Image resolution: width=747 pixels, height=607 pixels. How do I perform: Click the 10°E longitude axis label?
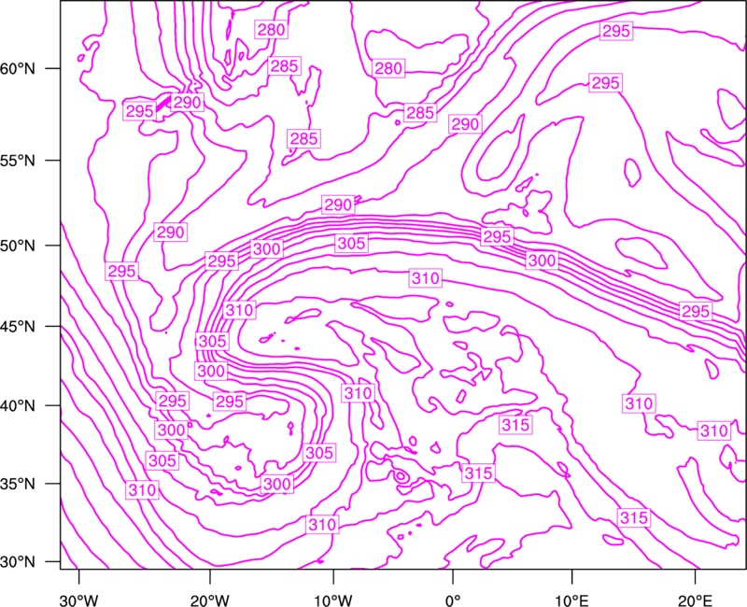[x=571, y=600]
